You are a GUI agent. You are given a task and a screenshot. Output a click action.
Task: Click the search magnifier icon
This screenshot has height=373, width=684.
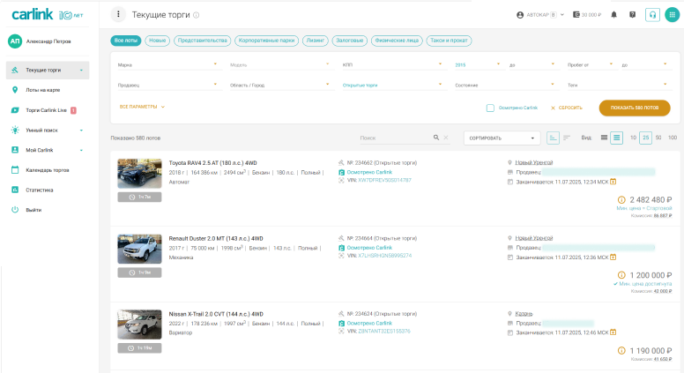[435, 138]
